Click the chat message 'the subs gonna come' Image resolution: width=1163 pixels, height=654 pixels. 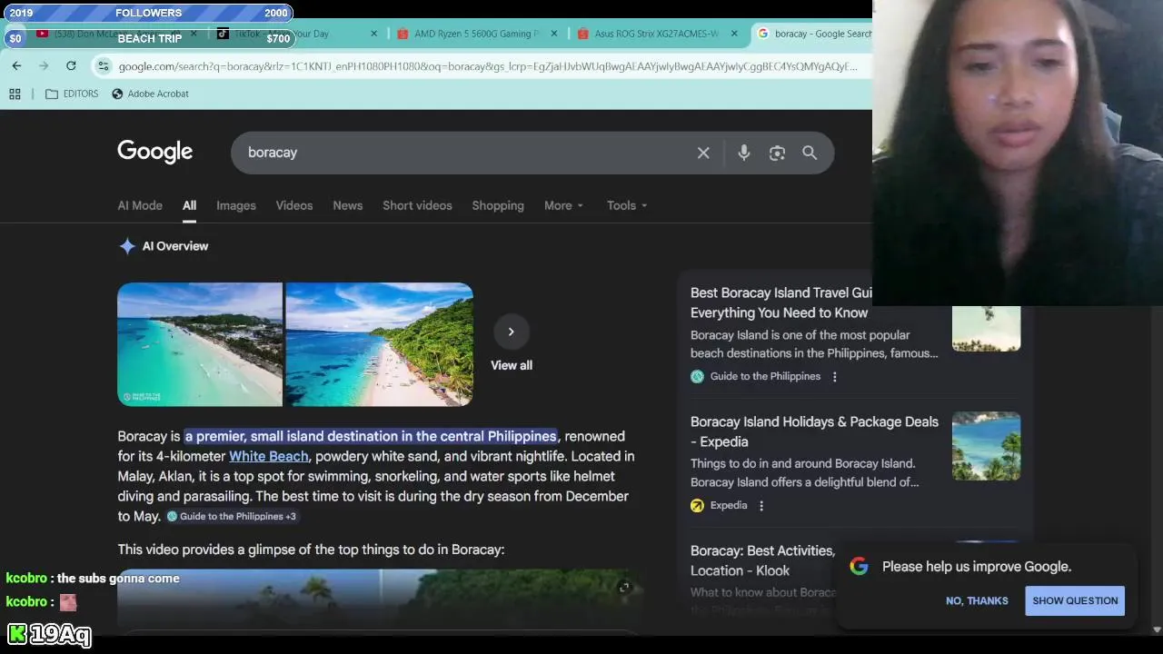point(118,578)
